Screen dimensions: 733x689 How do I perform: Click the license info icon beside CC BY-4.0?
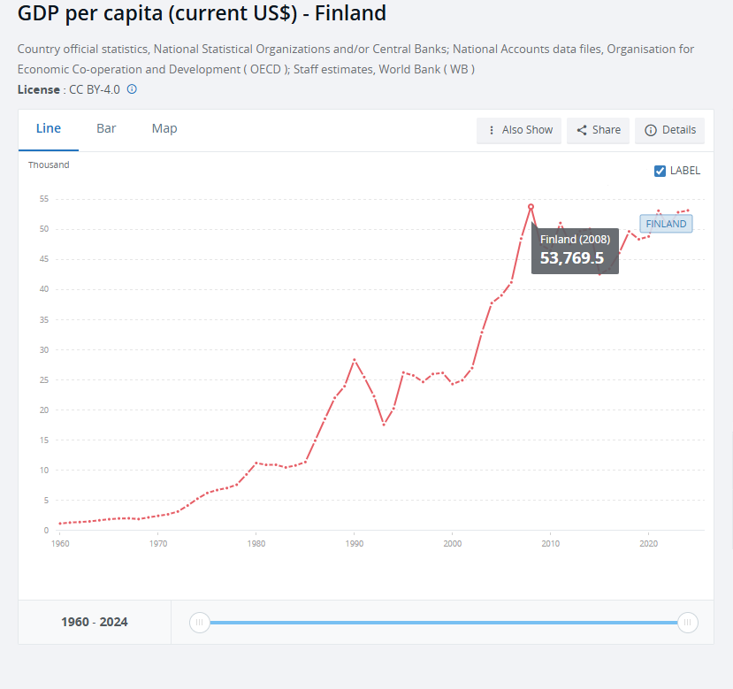(132, 88)
